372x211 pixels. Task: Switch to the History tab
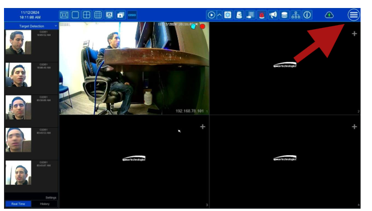coord(45,204)
